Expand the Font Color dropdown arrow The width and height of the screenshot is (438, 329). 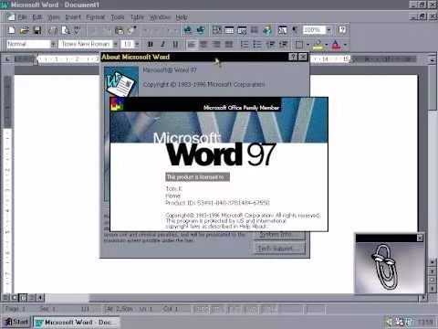tap(345, 45)
